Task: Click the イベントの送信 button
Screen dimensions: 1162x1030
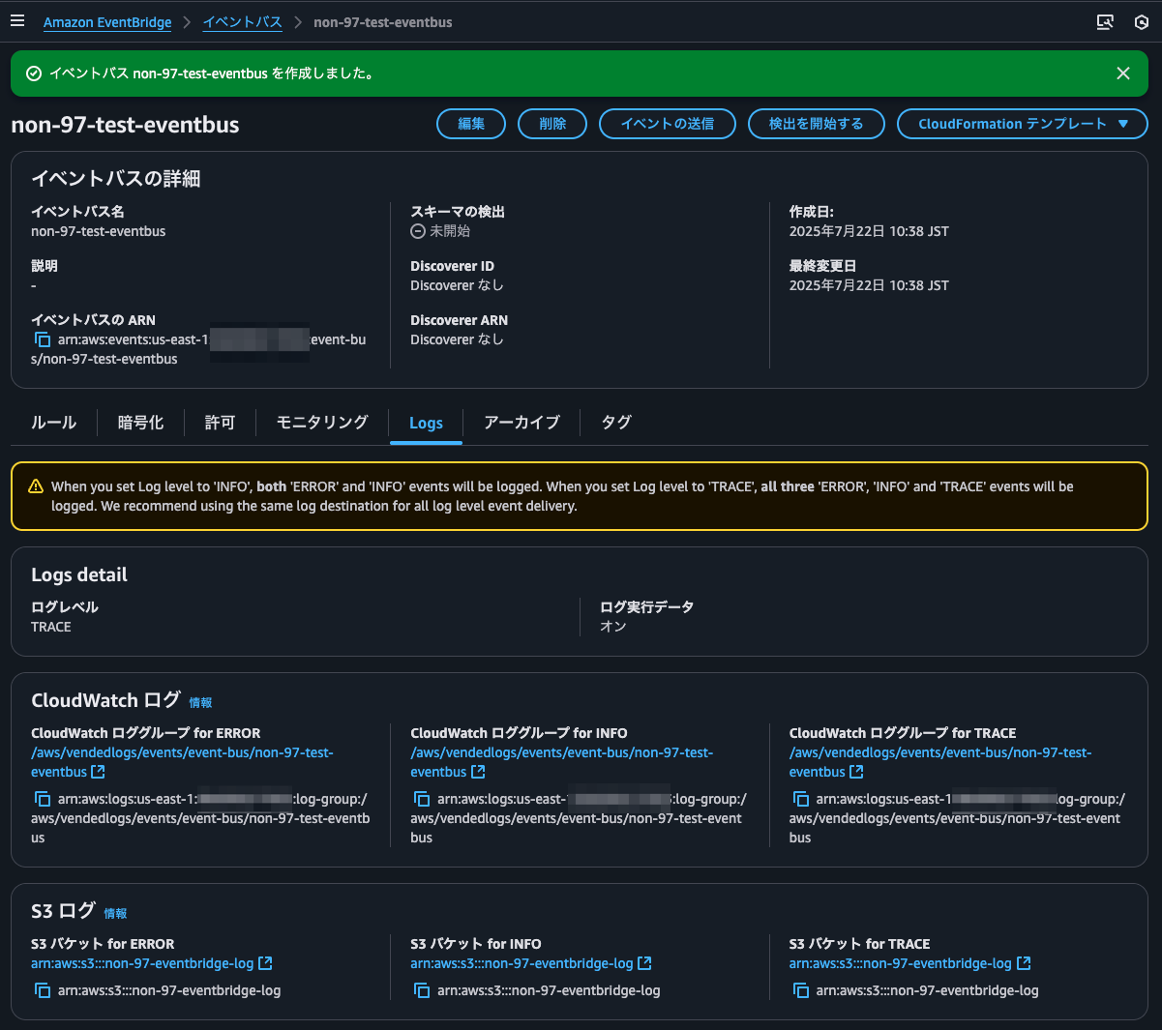Action: (x=668, y=124)
